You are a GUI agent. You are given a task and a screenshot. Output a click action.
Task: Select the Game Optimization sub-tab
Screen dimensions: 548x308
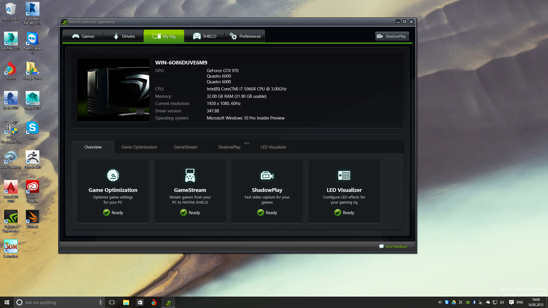click(139, 147)
